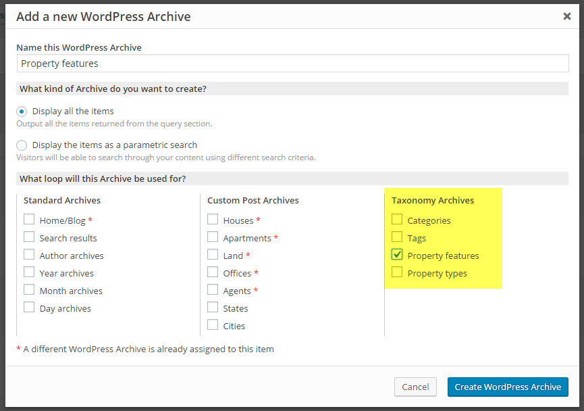Choose Display items as parametric search
This screenshot has height=411, width=584.
click(22, 145)
